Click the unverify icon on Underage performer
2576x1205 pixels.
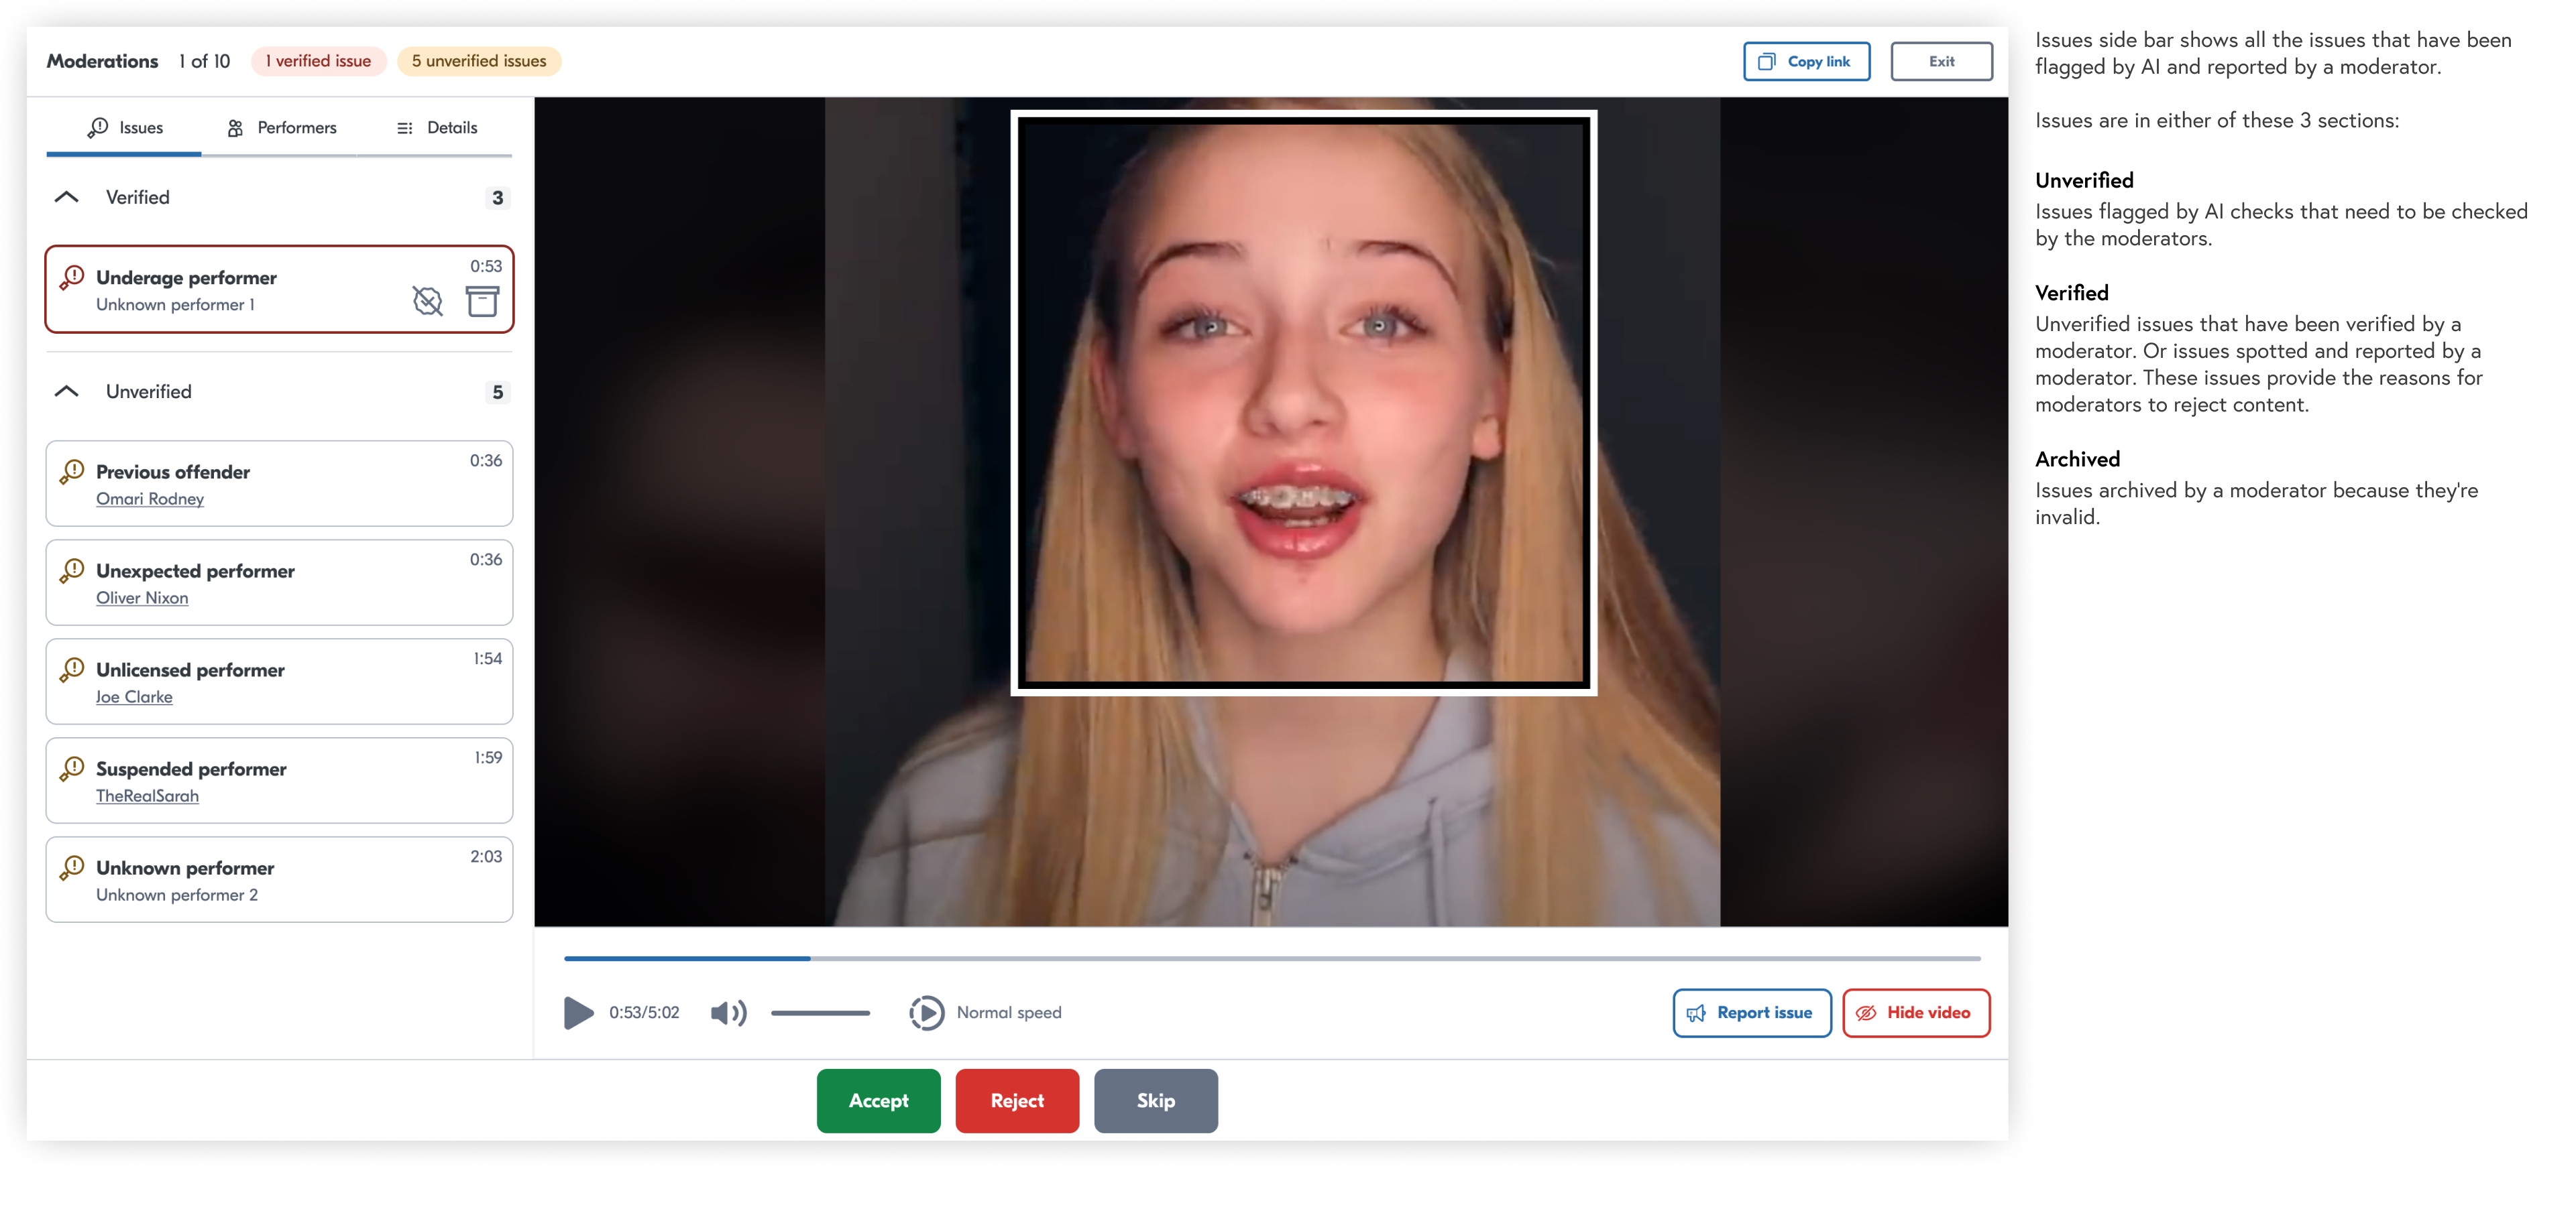point(427,301)
